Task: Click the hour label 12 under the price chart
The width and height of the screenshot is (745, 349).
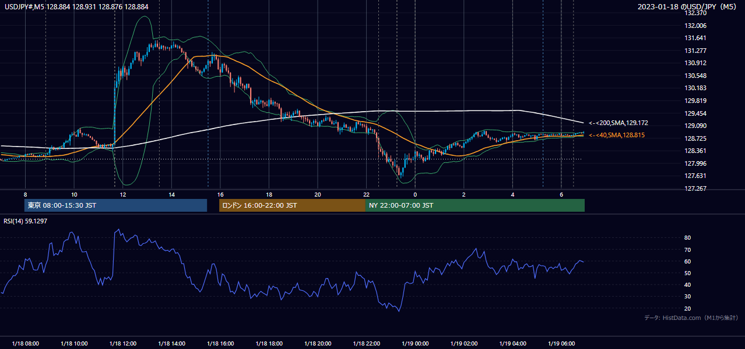Action: point(123,194)
